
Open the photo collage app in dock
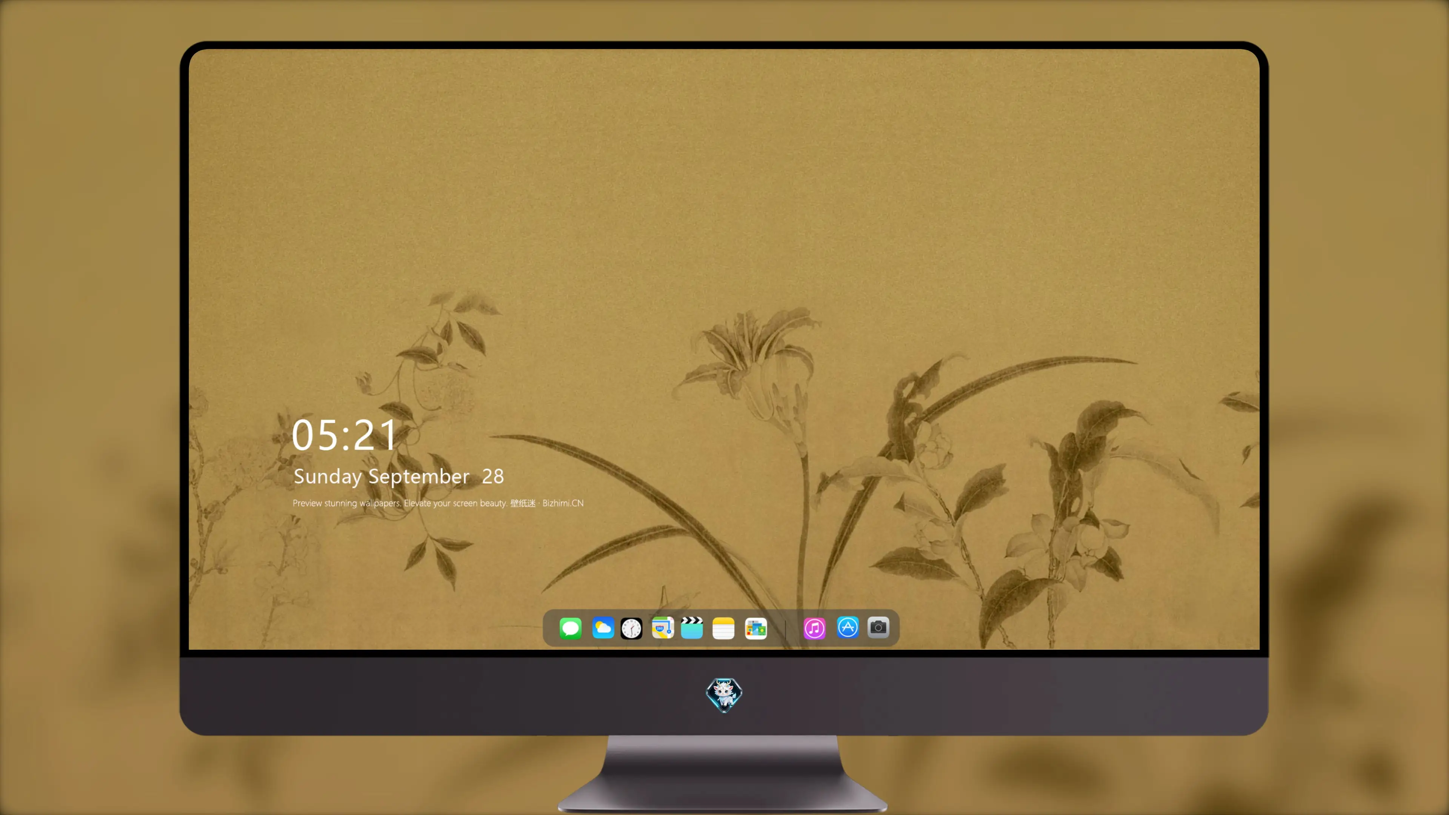tap(756, 628)
